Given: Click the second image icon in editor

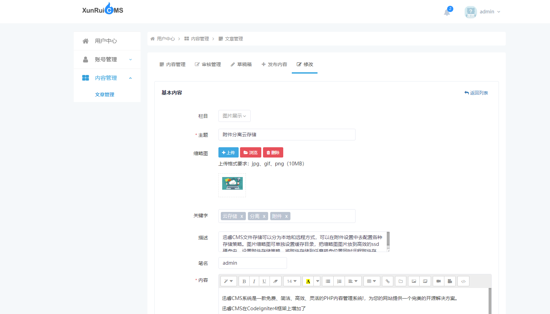Looking at the screenshot, I should [425, 281].
